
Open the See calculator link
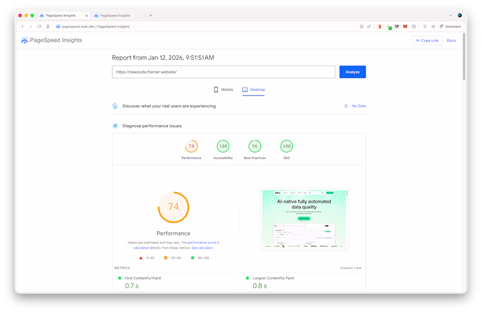point(202,247)
